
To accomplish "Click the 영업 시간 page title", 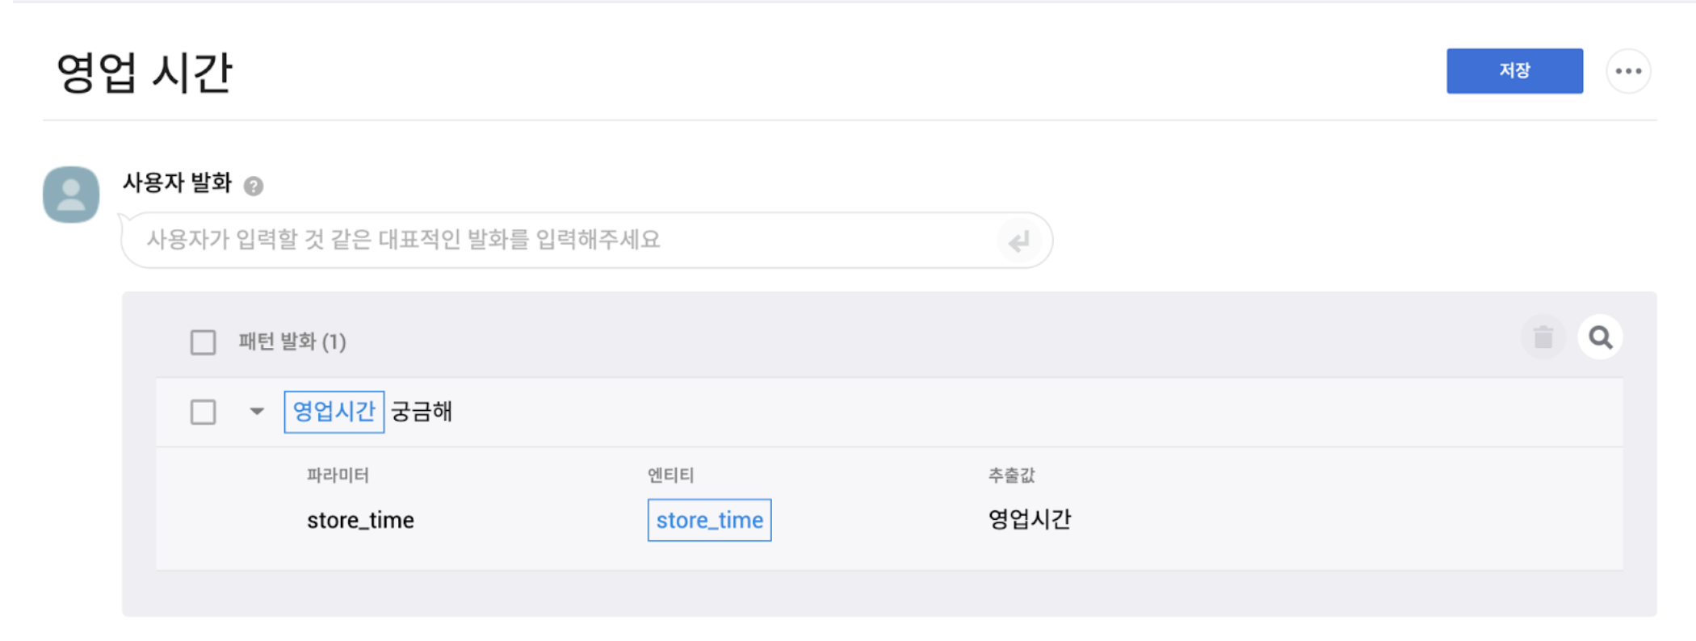I will pyautogui.click(x=145, y=73).
